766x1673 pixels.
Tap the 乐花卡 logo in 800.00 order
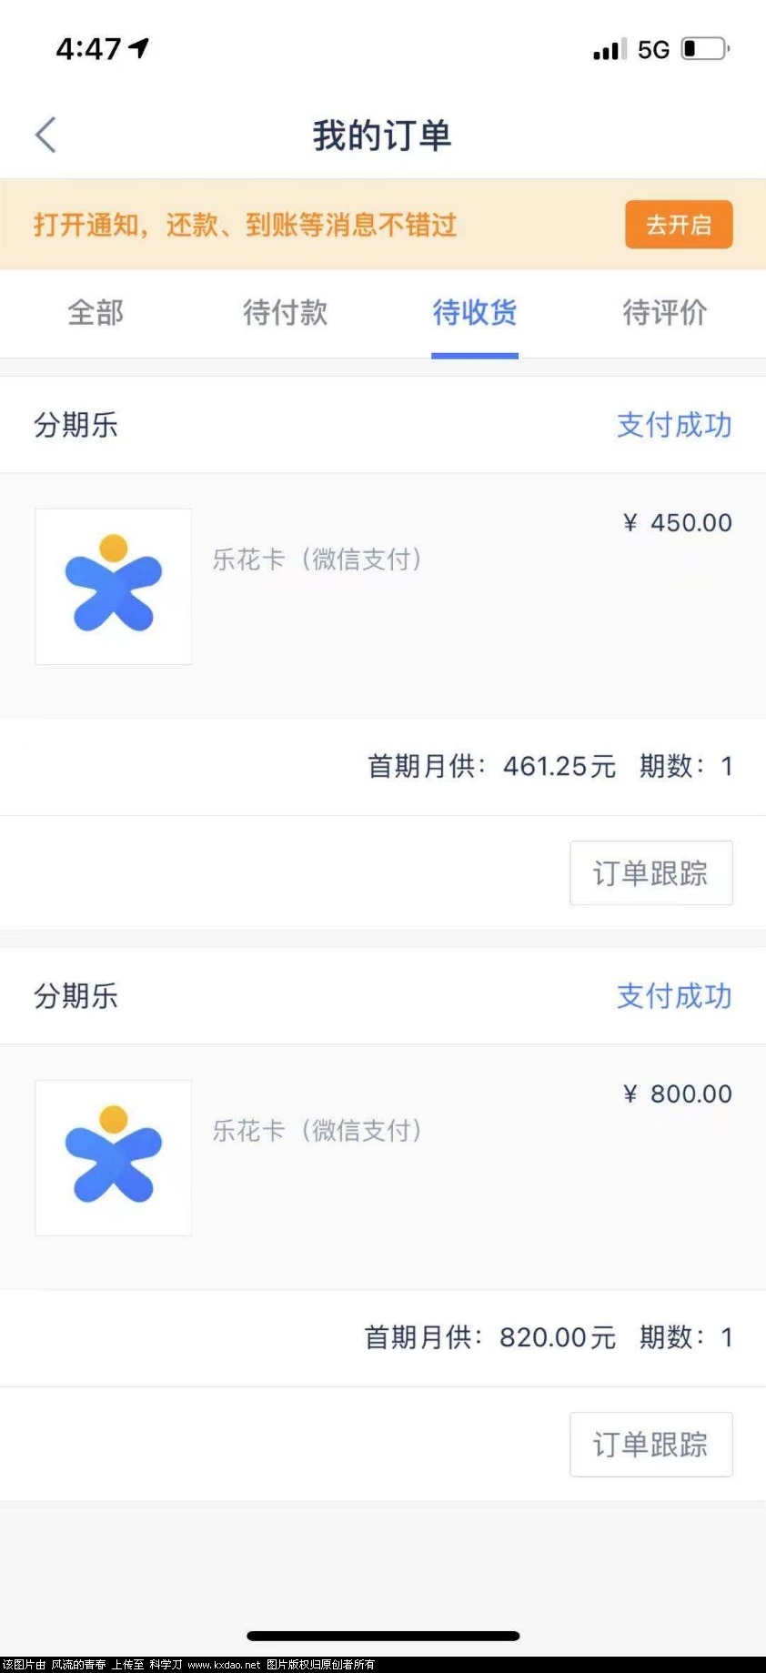[113, 1157]
